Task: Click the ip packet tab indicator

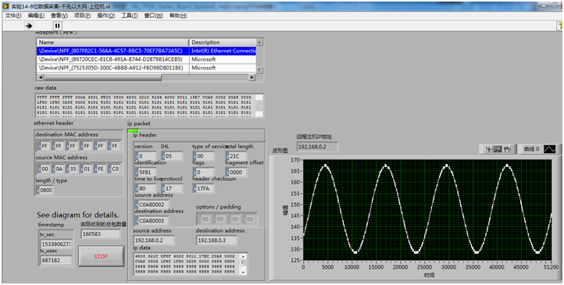Action: pyautogui.click(x=133, y=130)
